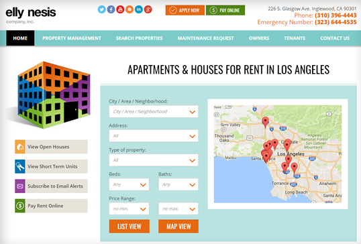The image size is (361, 244).
Task: Click the List View button
Action: [x=130, y=227]
